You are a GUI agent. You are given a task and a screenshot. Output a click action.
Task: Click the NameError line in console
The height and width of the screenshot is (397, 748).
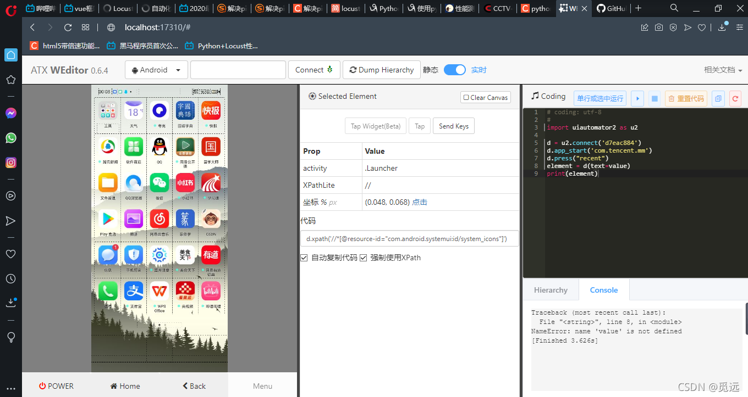pos(606,332)
